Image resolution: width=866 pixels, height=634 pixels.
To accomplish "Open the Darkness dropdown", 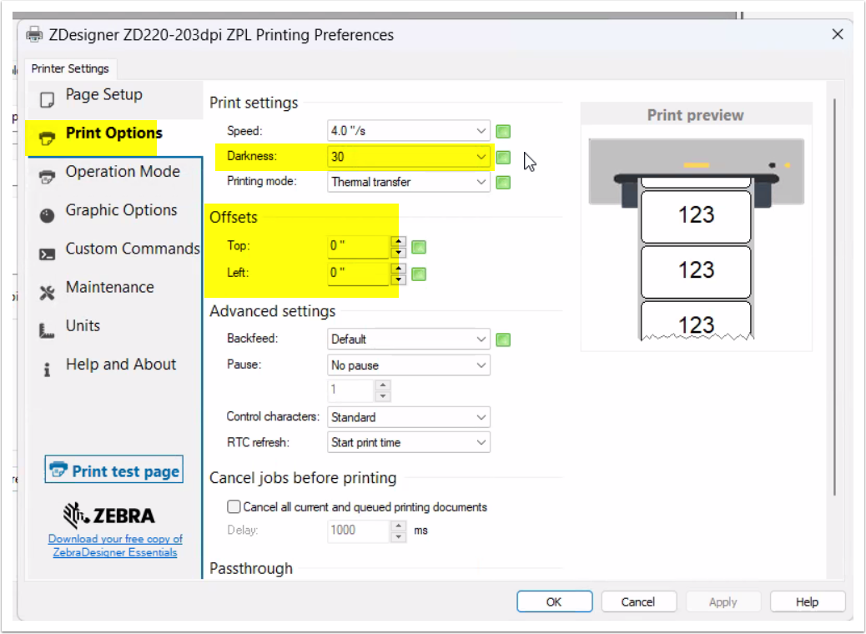I will coord(481,157).
